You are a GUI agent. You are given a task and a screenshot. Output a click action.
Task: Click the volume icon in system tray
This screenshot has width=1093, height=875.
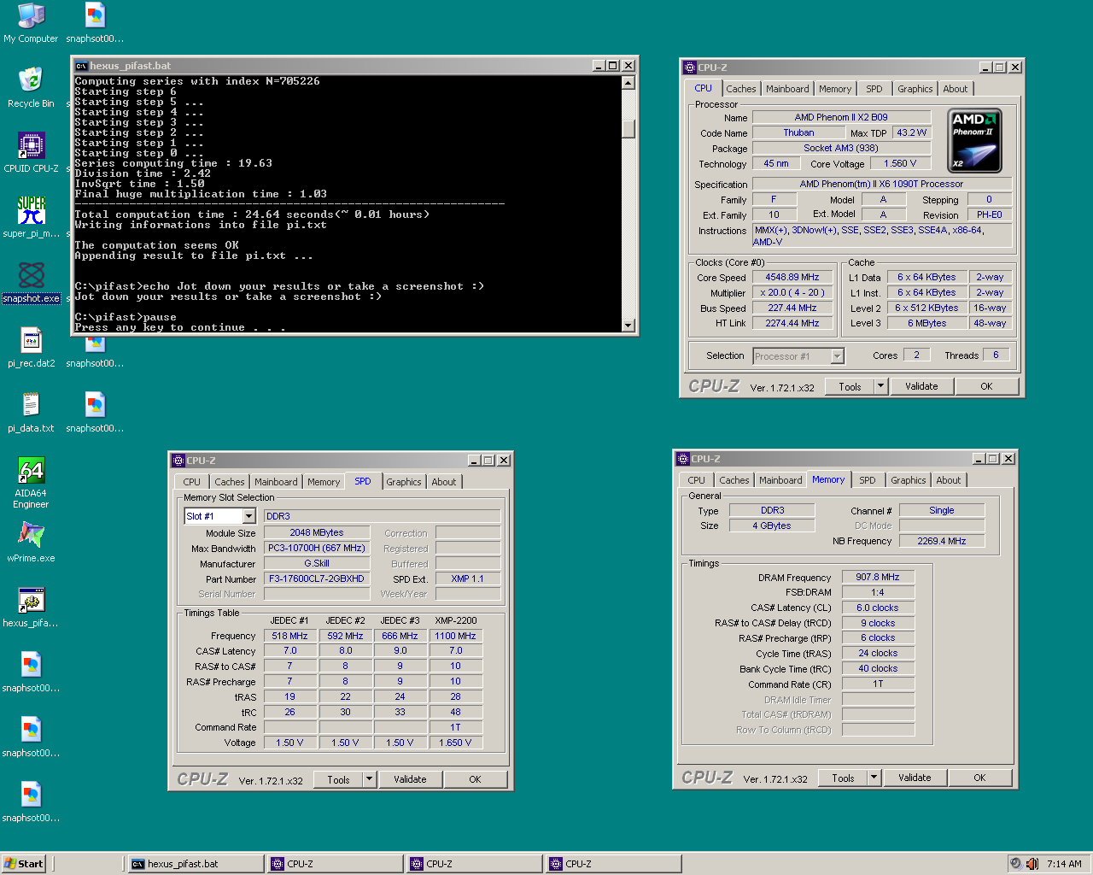click(1032, 864)
